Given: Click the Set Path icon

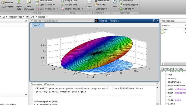Looking at the screenshot, I should (x=96, y=5).
